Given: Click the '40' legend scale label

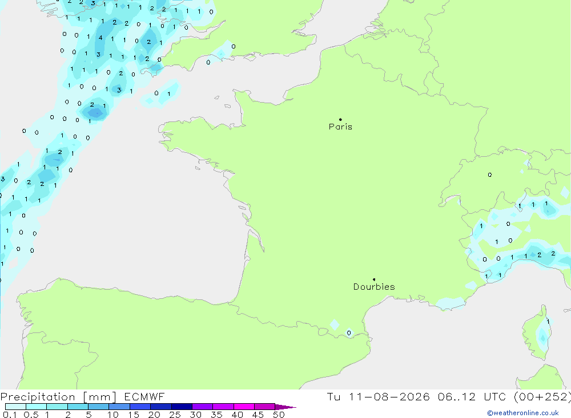Looking at the screenshot, I should [238, 415].
